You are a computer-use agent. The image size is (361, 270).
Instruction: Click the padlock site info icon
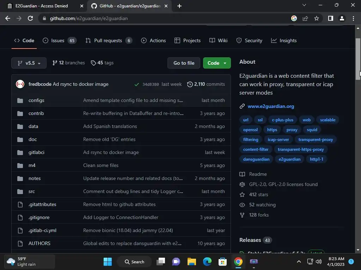point(44,18)
